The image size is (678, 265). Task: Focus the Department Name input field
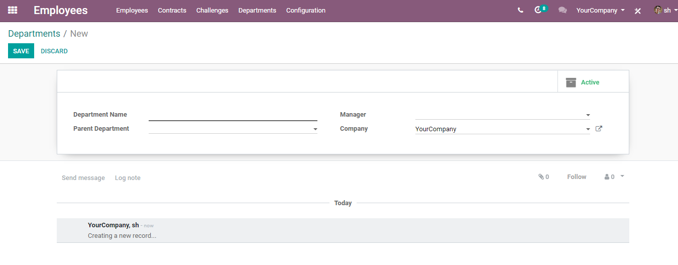click(x=233, y=115)
